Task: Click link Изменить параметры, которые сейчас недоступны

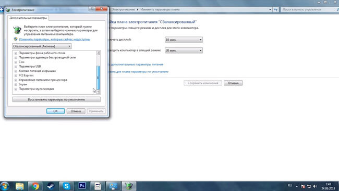Action: [55, 39]
